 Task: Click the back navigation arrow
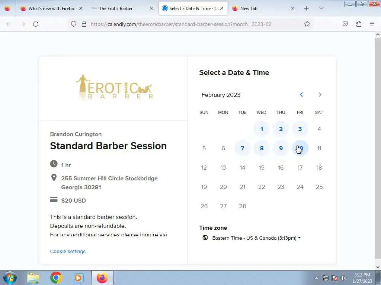[x=9, y=24]
